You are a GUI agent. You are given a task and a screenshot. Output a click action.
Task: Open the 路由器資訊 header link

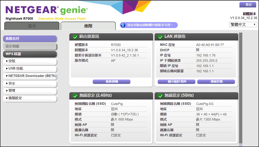tap(89, 36)
